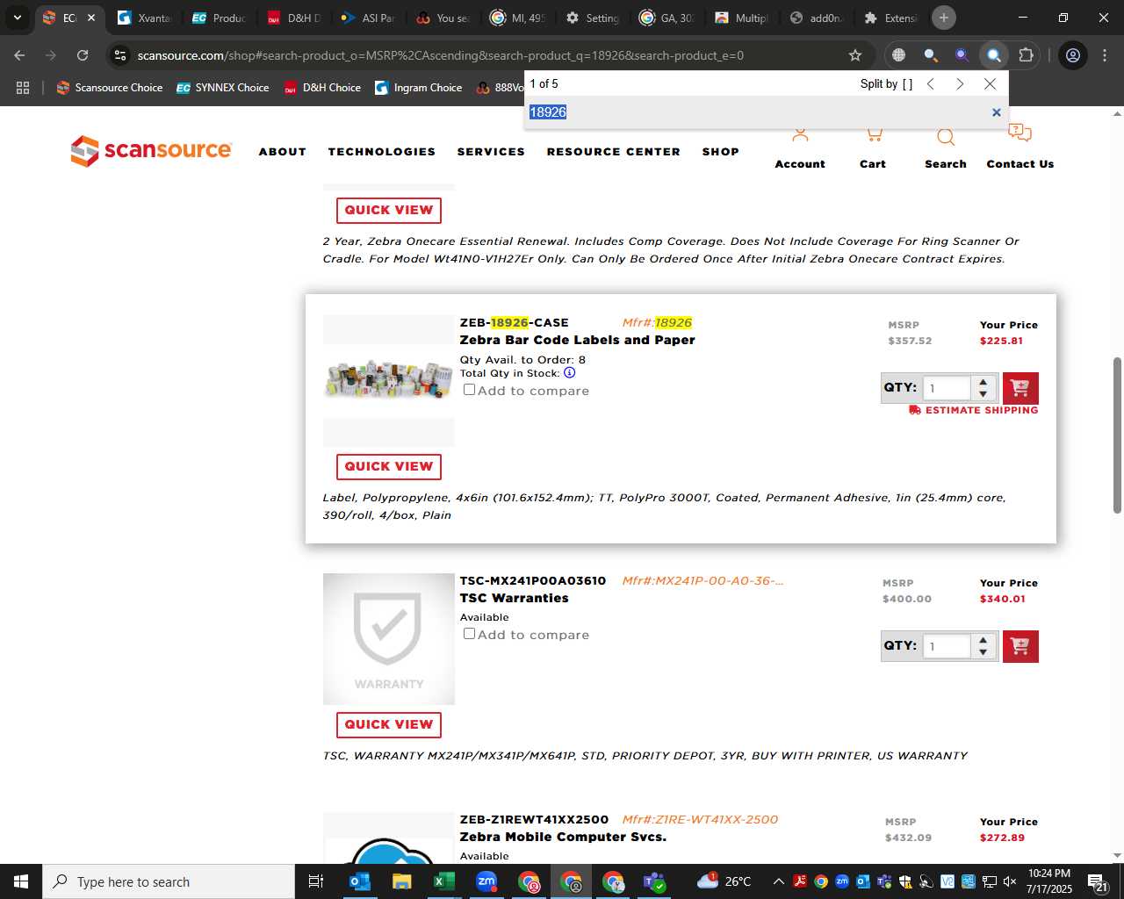Screen dimensions: 1124x899
Task: Go to next find match arrow
Action: (x=960, y=84)
